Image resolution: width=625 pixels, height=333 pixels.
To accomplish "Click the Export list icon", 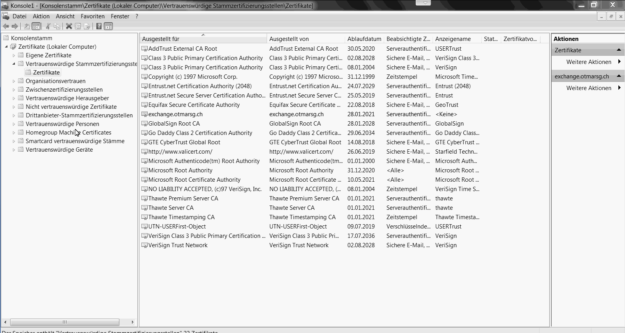I will click(87, 26).
